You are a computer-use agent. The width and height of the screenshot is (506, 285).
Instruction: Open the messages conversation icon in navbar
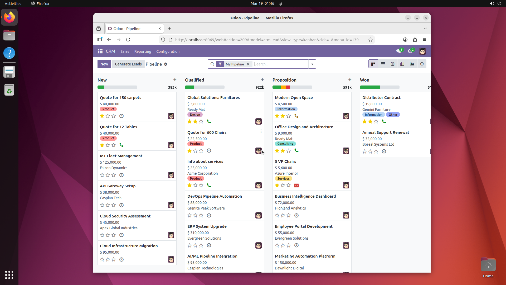click(398, 51)
